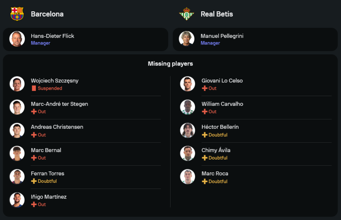
Task: Open Manuel Pellegrini's manager profile photo
Action: pos(187,39)
